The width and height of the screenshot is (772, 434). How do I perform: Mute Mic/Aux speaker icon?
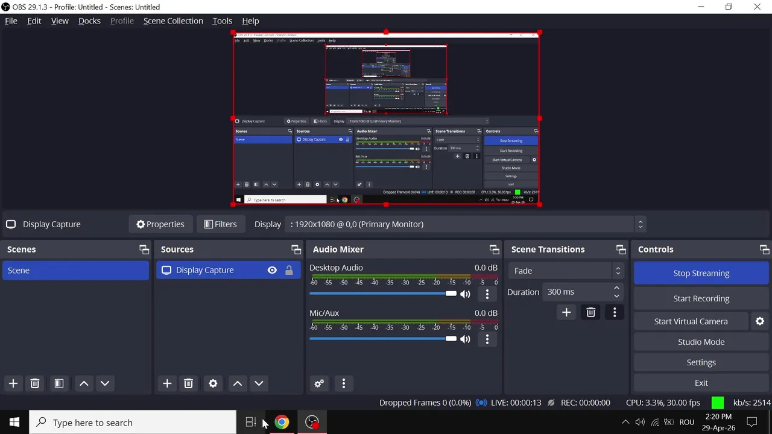[465, 339]
